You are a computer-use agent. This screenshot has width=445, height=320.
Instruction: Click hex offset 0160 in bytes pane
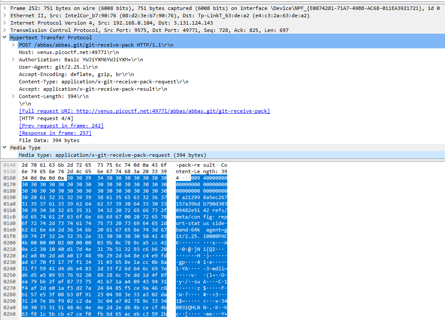coord(10,178)
